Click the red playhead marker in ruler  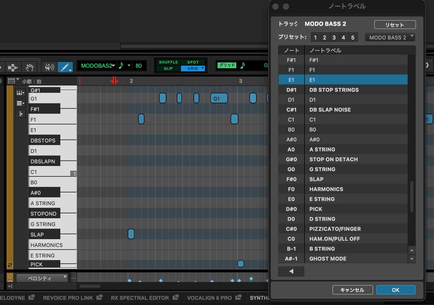click(x=114, y=80)
